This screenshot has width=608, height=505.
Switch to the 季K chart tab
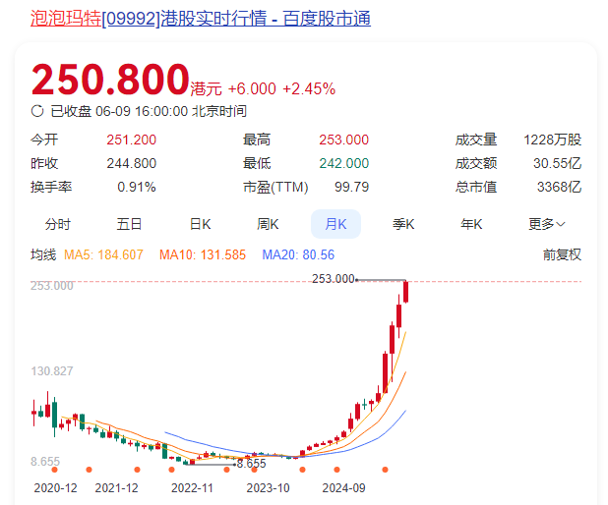[403, 224]
